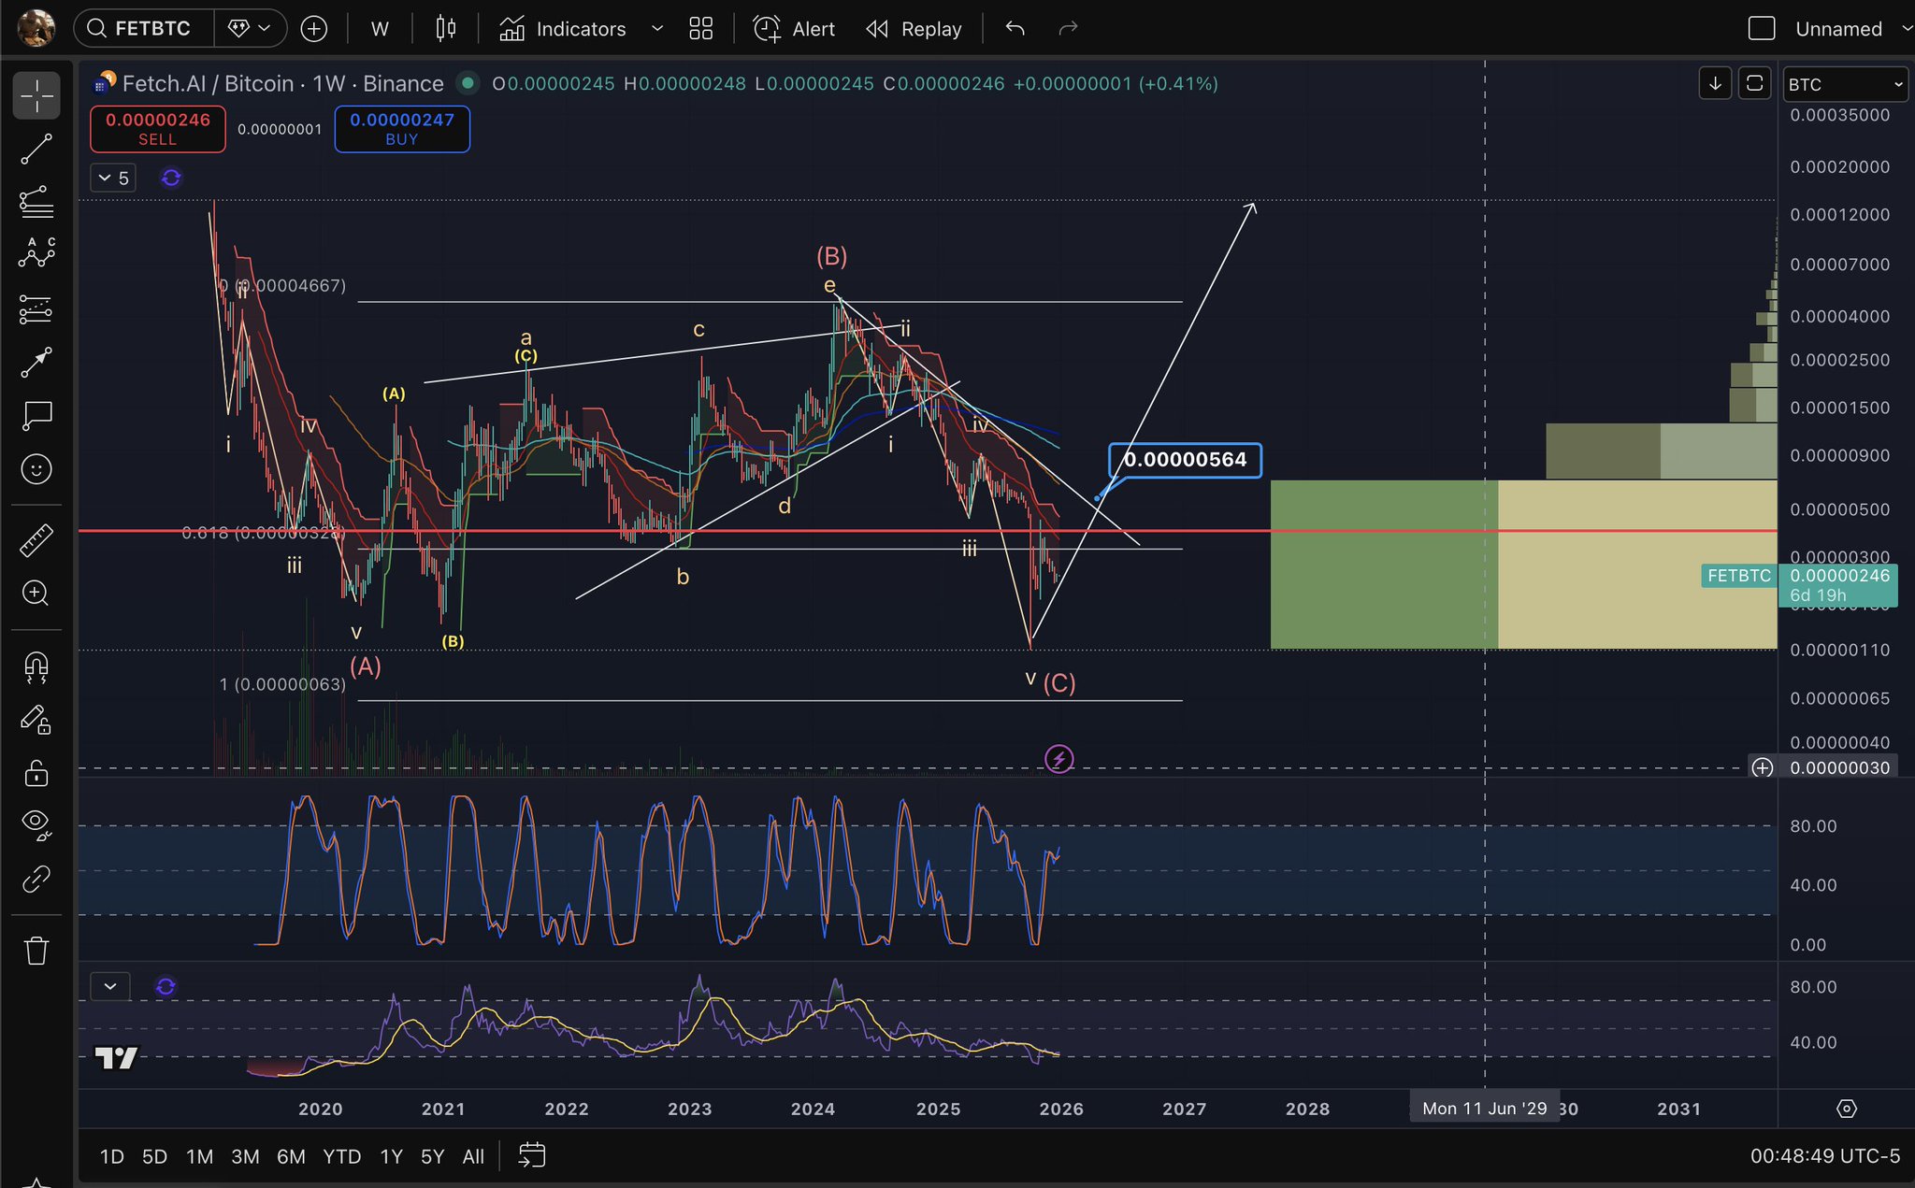Activate the magnet snapping mode
1915x1188 pixels.
tap(36, 666)
